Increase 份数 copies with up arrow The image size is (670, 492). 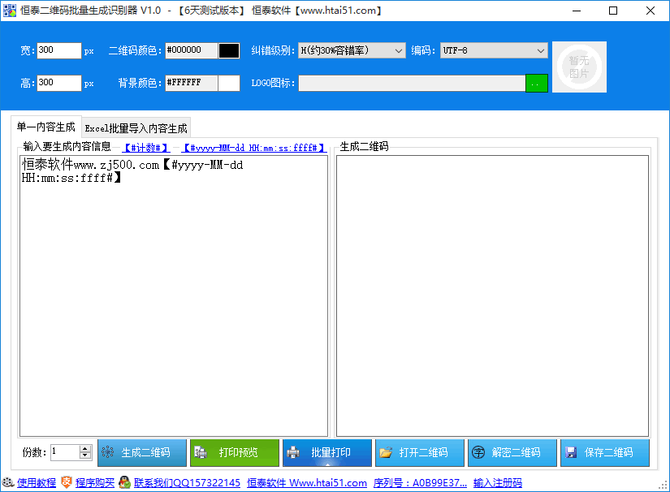85,449
